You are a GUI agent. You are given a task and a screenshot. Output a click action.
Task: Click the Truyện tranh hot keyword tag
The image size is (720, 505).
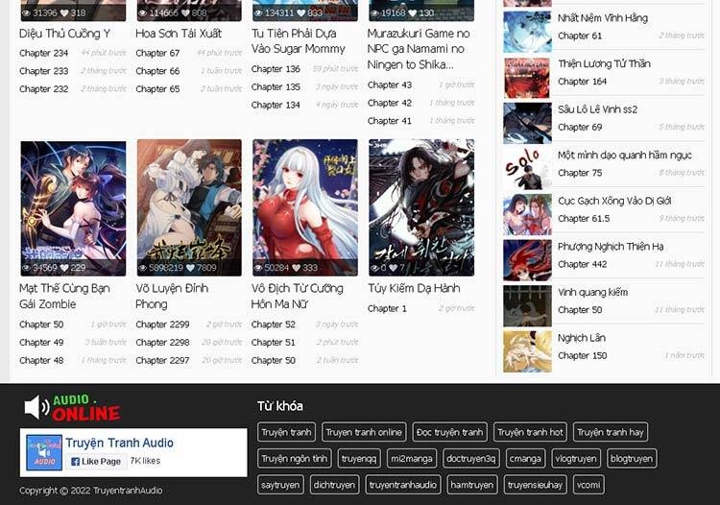[530, 432]
